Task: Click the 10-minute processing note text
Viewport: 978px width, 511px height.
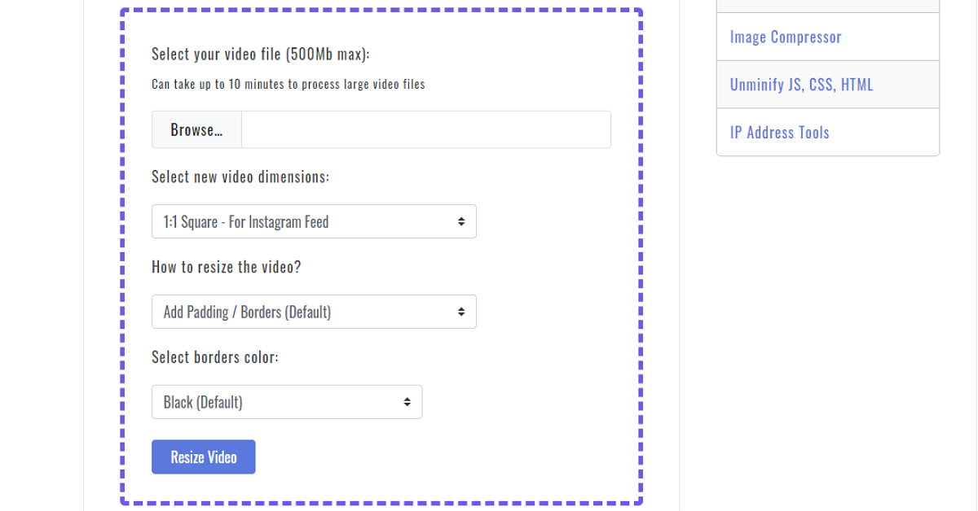Action: point(288,84)
